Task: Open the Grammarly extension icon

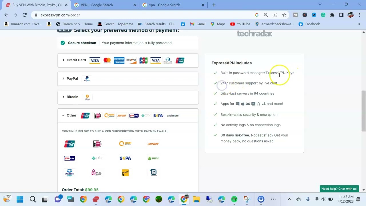Action: (323, 15)
